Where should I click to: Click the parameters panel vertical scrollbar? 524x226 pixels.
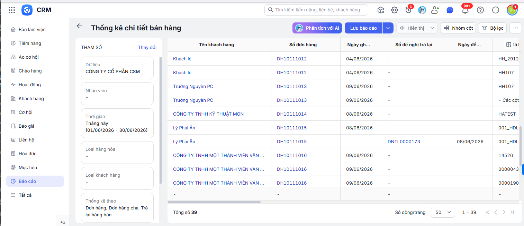pos(160,120)
